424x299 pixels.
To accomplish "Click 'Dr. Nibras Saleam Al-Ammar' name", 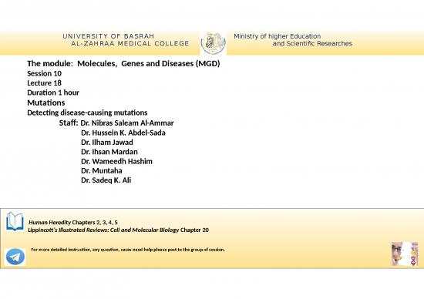I will click(127, 123).
